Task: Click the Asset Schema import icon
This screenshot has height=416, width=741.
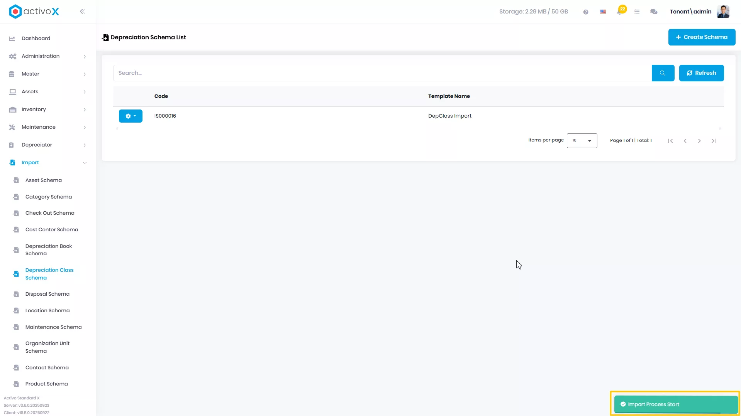Action: click(16, 180)
